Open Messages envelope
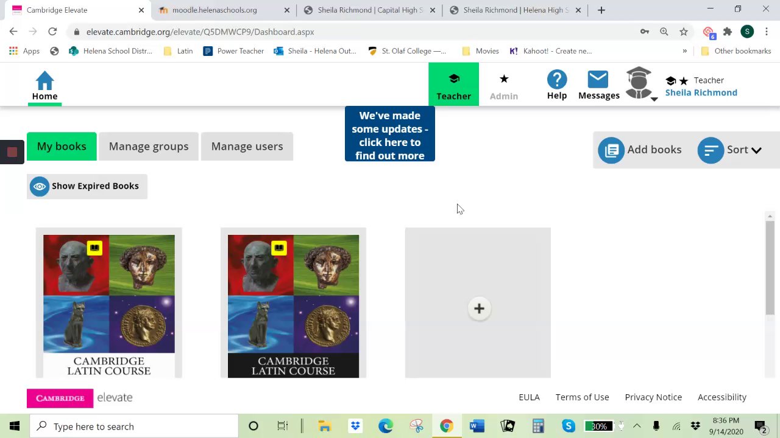The height and width of the screenshot is (438, 780). pos(598,85)
